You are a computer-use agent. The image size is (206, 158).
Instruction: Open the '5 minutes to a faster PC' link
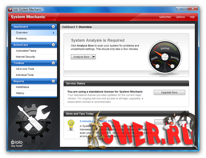96,121
